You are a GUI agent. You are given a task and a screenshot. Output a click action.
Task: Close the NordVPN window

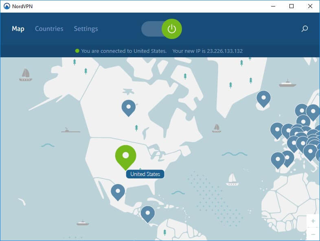[310, 7]
